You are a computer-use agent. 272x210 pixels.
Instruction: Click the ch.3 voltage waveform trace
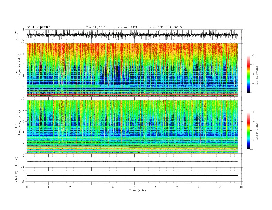click(x=132, y=162)
